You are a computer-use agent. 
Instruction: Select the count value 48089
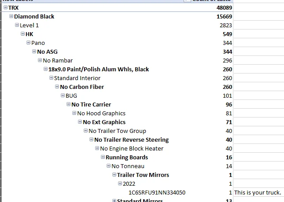coord(224,8)
